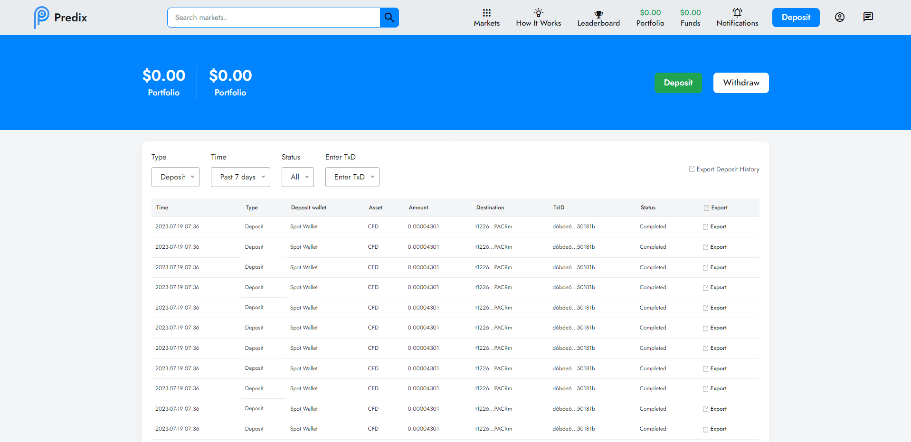Click the Destination column header
Image resolution: width=911 pixels, height=442 pixels.
pos(490,207)
